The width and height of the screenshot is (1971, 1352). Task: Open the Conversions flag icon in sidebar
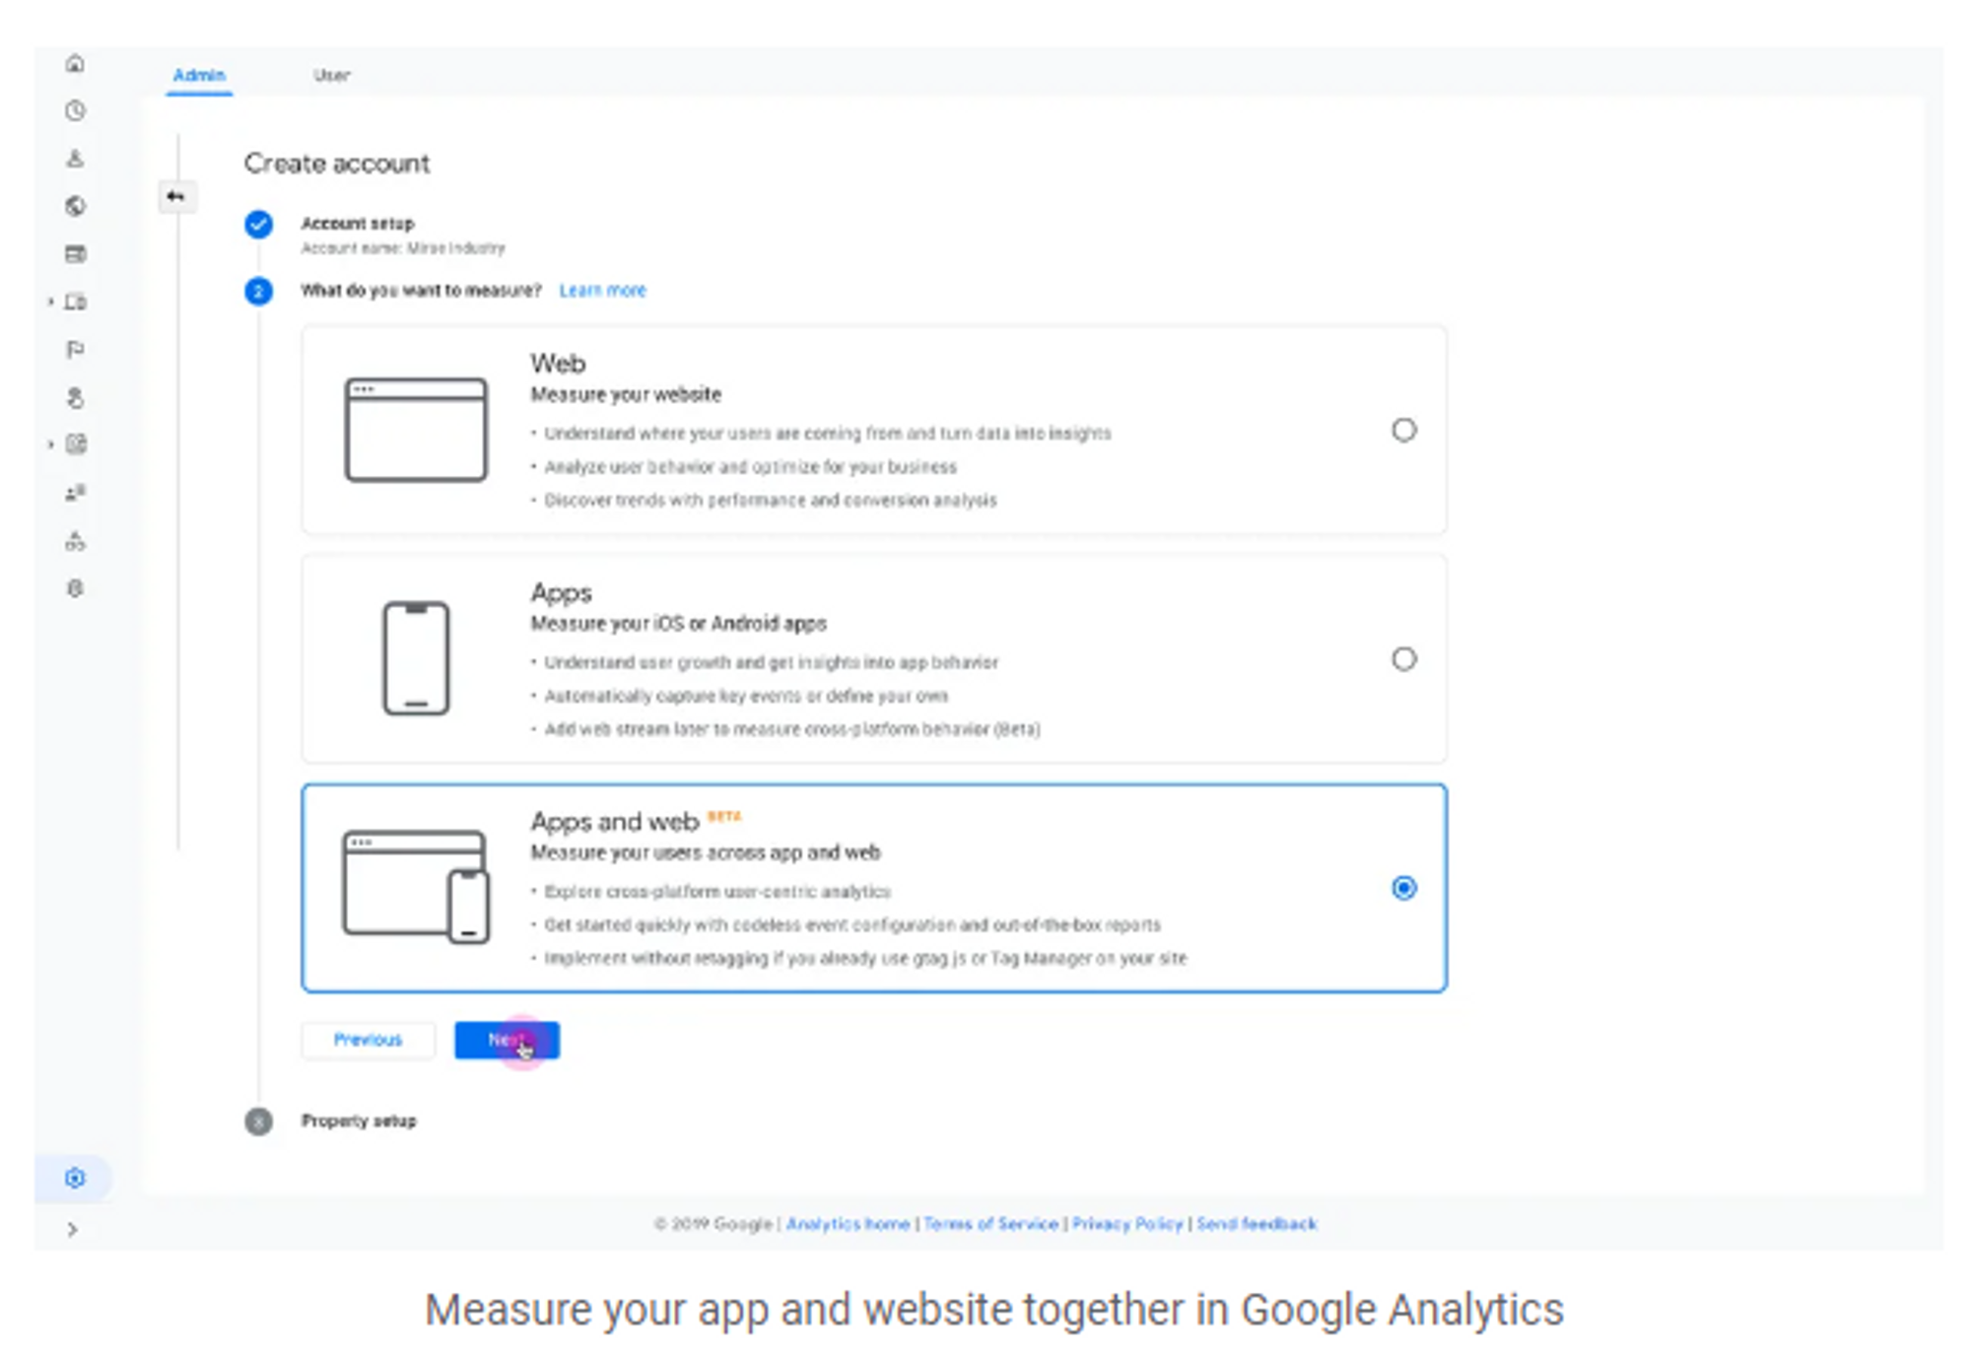coord(75,350)
